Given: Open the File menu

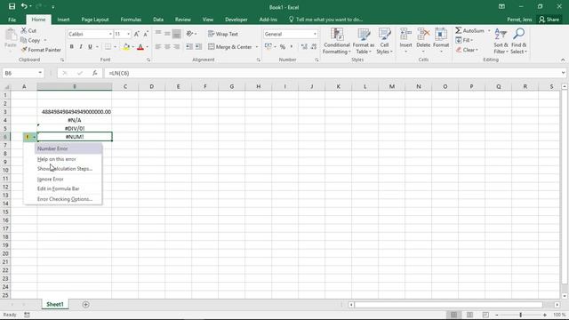Looking at the screenshot, I should [12, 20].
